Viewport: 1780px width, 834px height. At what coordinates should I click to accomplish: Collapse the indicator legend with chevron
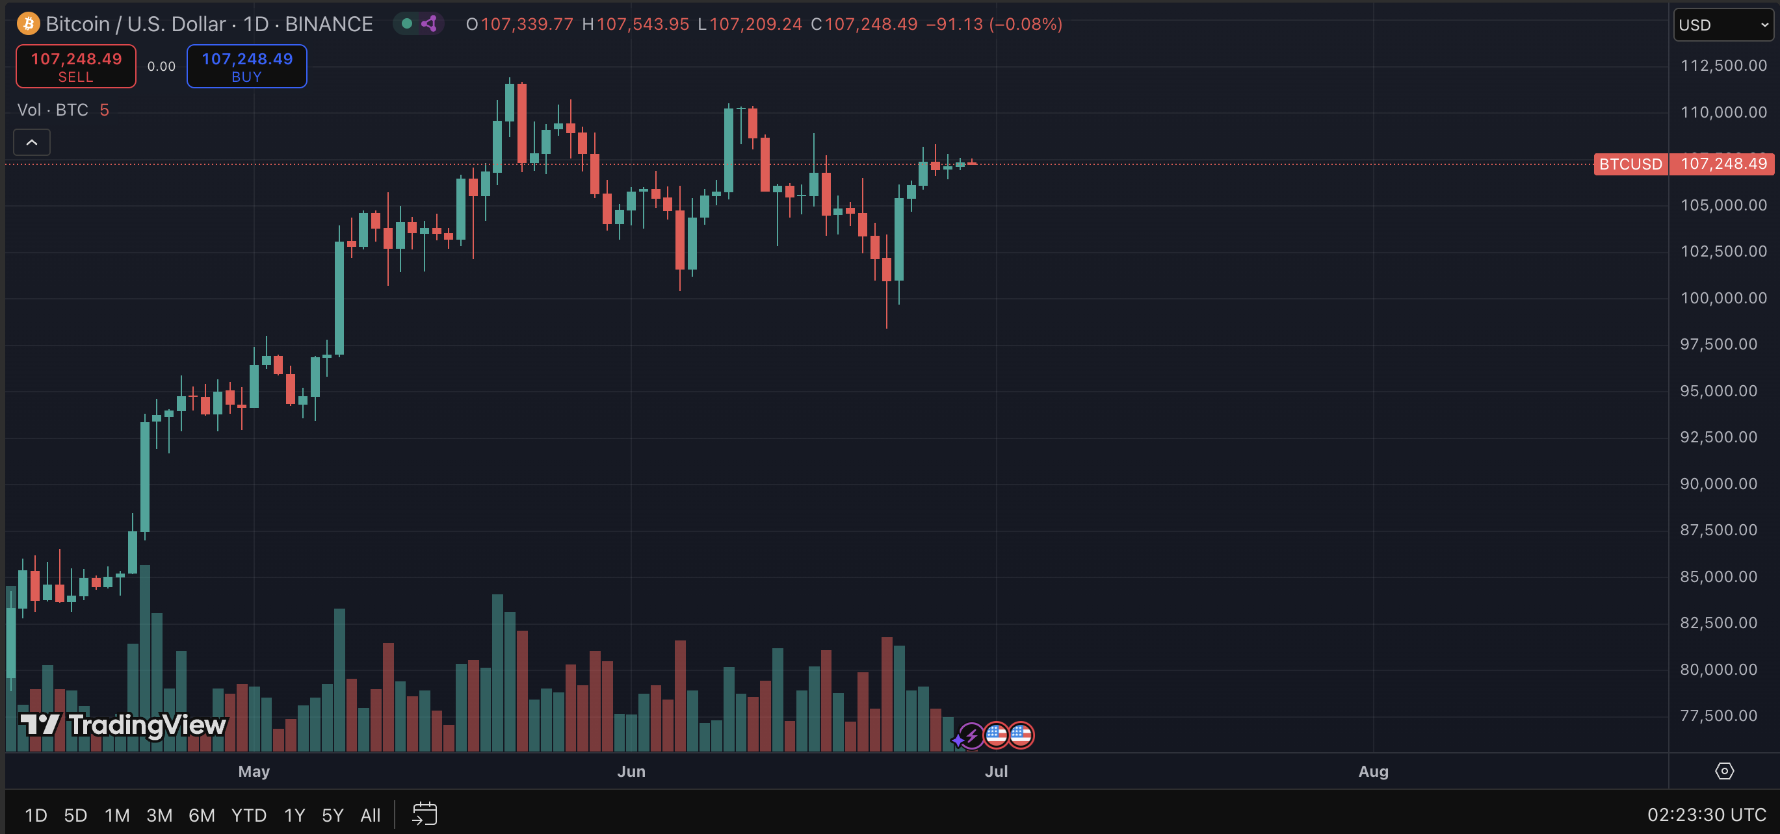32,142
